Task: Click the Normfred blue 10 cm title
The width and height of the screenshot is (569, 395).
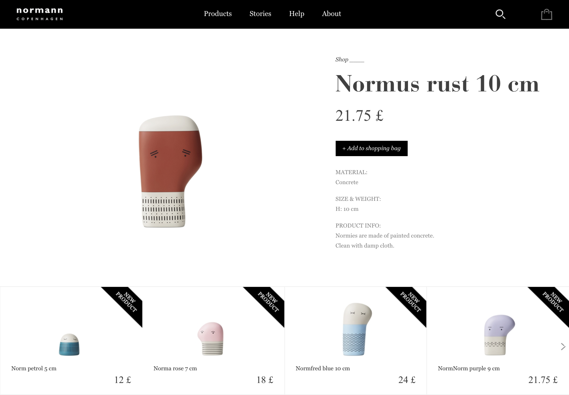Action: pos(323,368)
